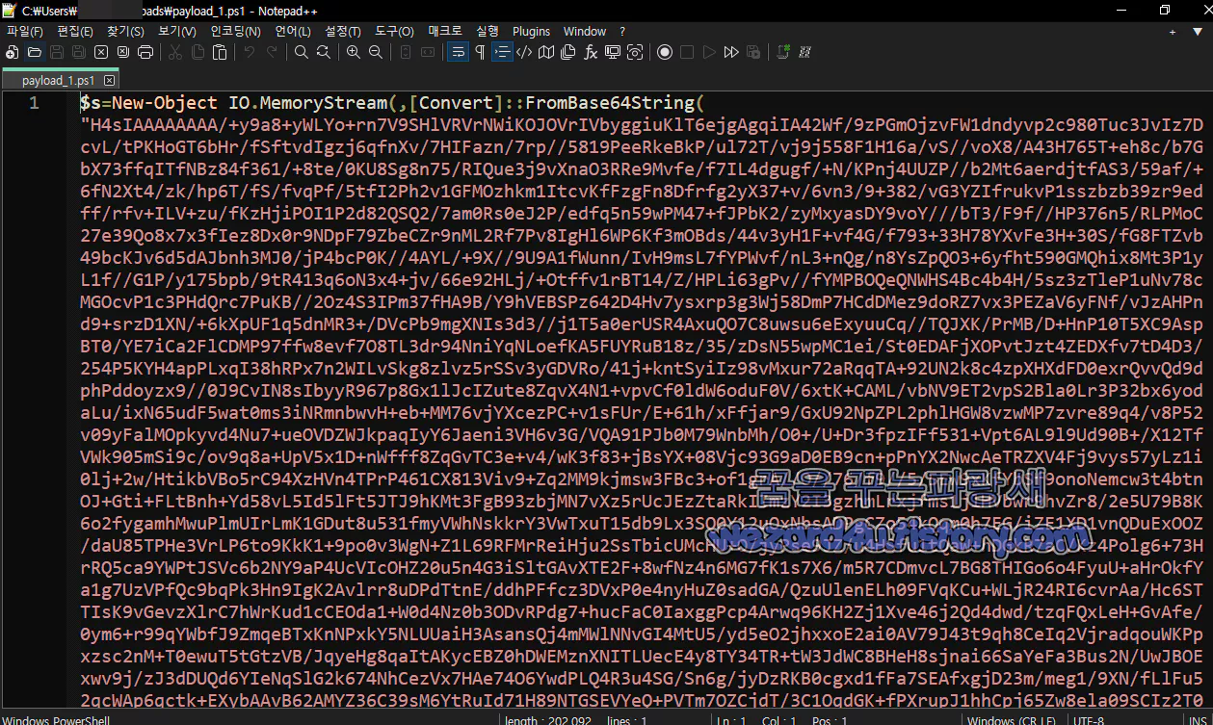Toggle Show All Characters pilcrow icon
The image size is (1213, 725).
(480, 52)
